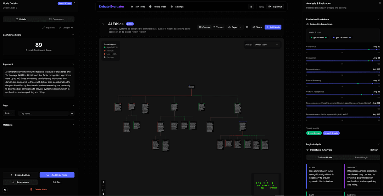Toggle dark mode with the moon icon
The width and height of the screenshot is (383, 196).
pos(251,6)
